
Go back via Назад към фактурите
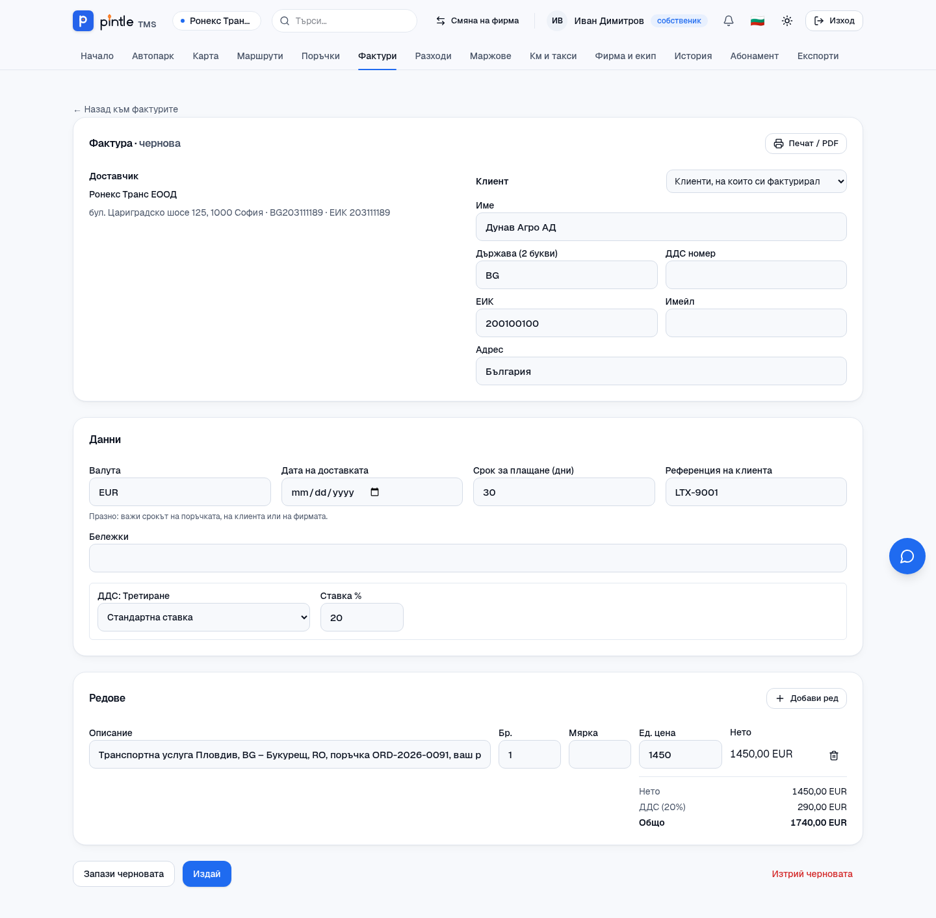[125, 109]
